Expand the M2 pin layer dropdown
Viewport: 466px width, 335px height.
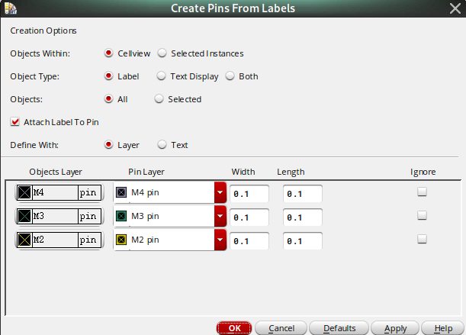(220, 240)
